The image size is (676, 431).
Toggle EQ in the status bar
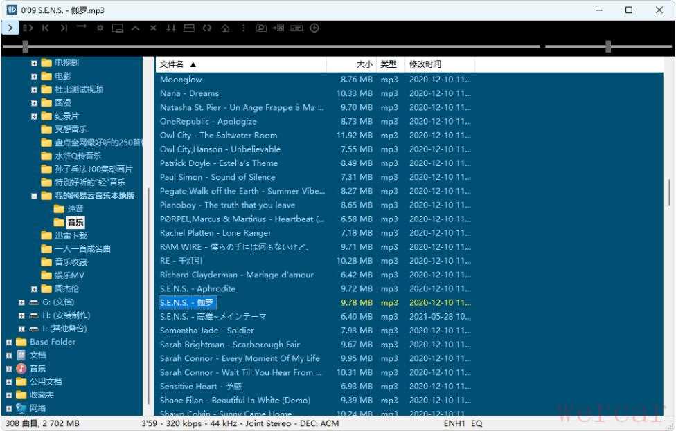[x=477, y=423]
